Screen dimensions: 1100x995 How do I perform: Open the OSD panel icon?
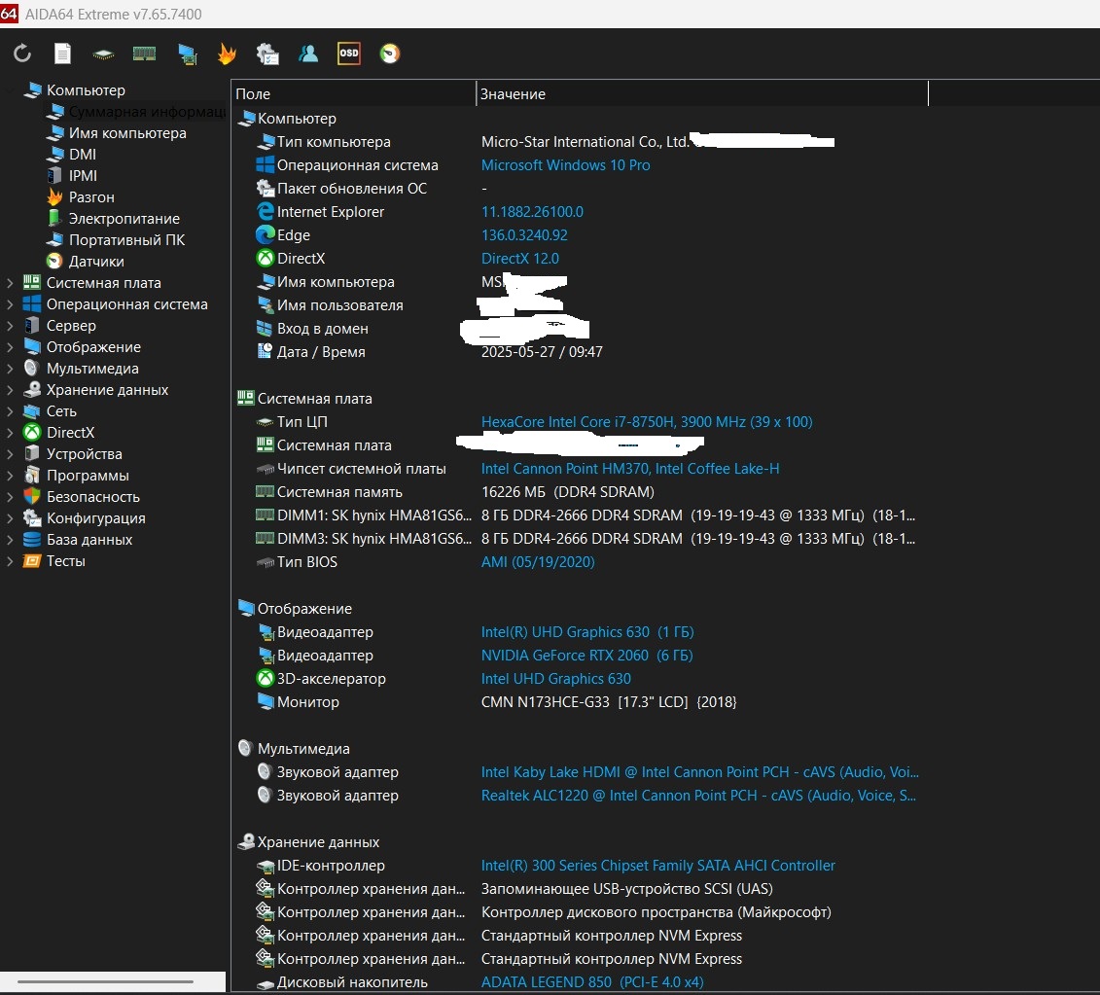click(x=348, y=54)
